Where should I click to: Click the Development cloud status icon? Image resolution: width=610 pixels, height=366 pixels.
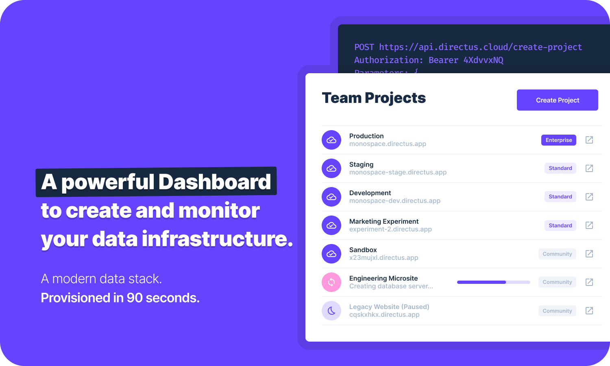[x=331, y=197]
